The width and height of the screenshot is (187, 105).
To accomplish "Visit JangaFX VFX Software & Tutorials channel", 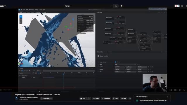I will (x=29, y=98).
